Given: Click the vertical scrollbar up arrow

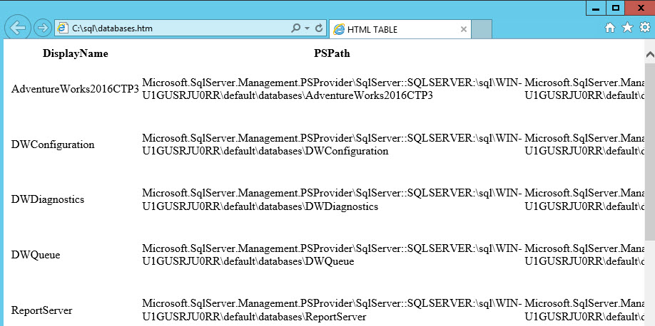Looking at the screenshot, I should pos(649,55).
